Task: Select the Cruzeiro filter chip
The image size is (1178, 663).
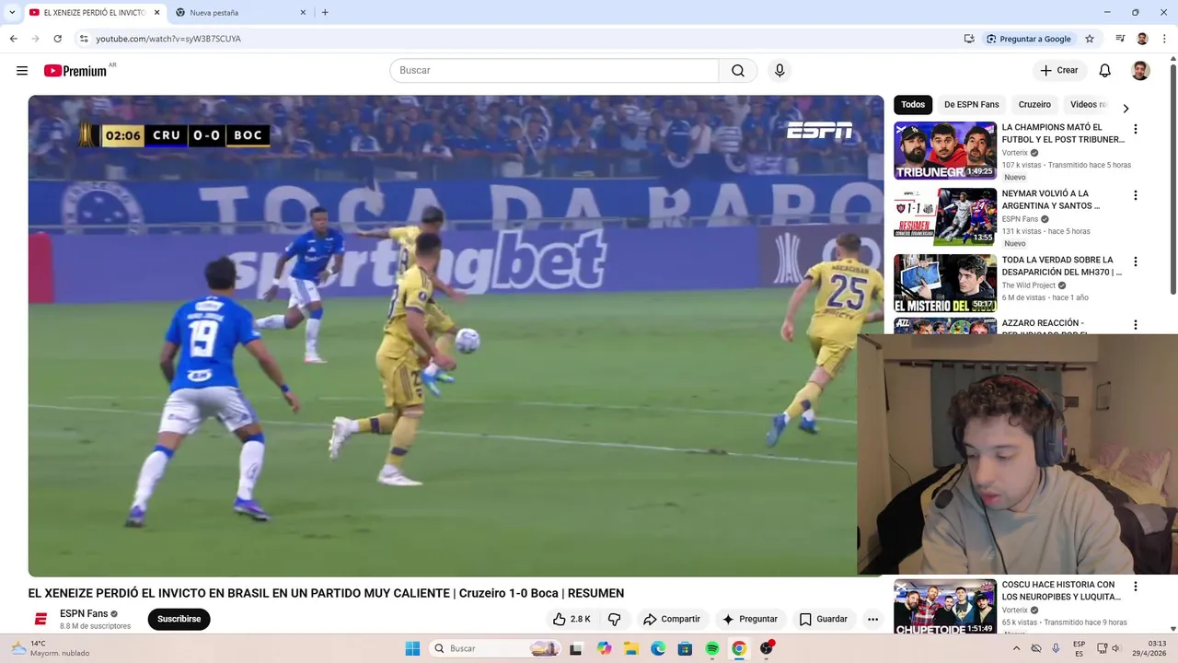Action: click(1034, 104)
